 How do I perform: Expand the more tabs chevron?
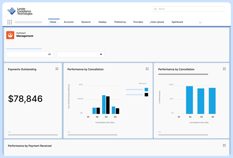pos(200,23)
